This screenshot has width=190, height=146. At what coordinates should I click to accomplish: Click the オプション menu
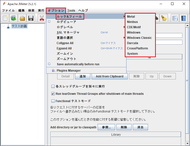(56, 11)
